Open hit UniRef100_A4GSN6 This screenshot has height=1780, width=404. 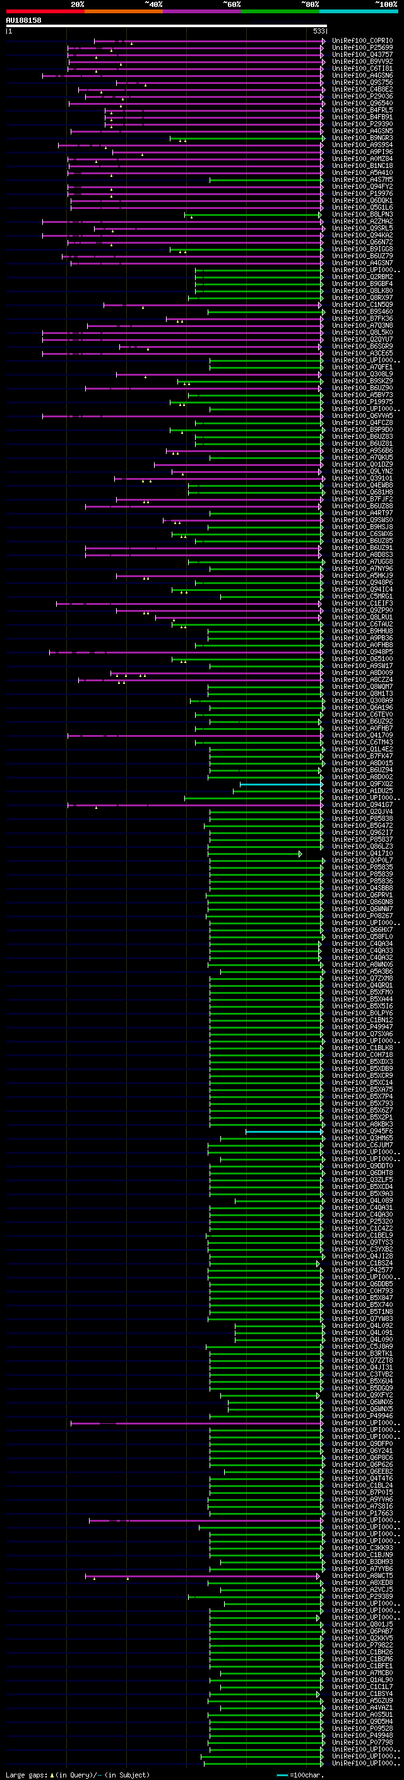coord(362,75)
